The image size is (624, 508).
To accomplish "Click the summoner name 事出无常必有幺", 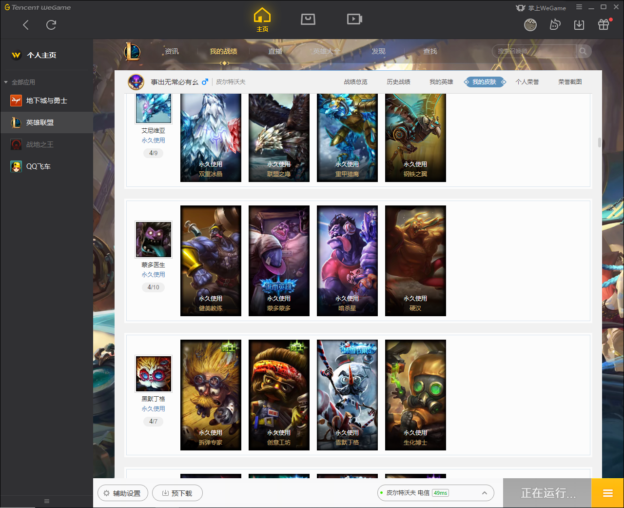I will (175, 82).
